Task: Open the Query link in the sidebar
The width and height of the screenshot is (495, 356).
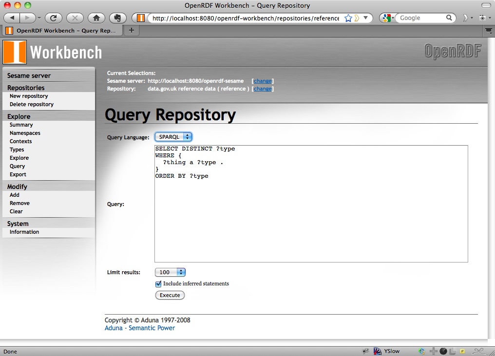Action: [18, 166]
